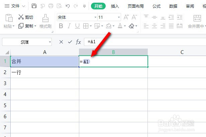Select align right icon

point(163,26)
